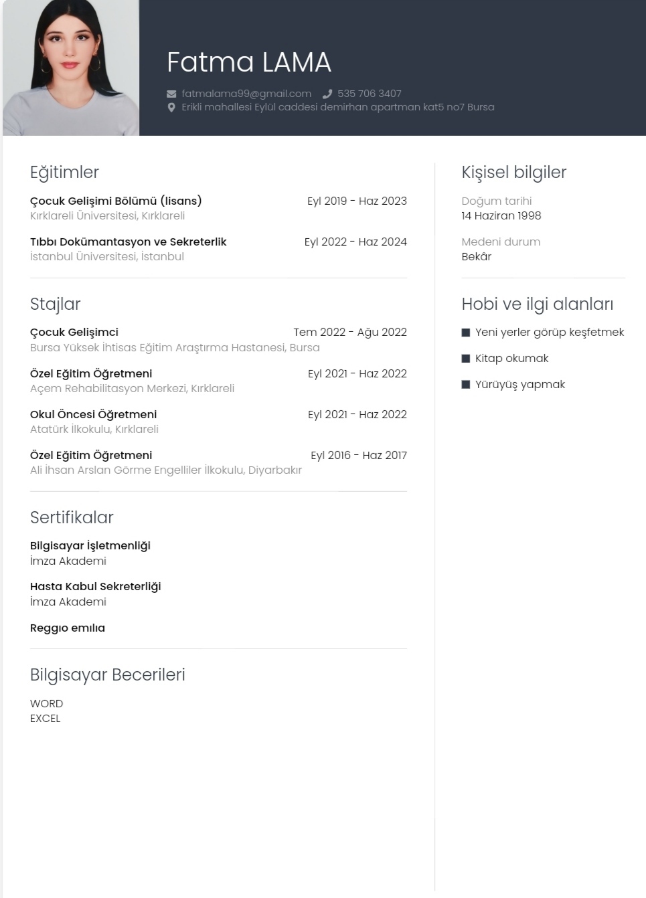This screenshot has width=646, height=898.
Task: Click the birth date 14 Haziran 1998
Action: click(x=501, y=215)
